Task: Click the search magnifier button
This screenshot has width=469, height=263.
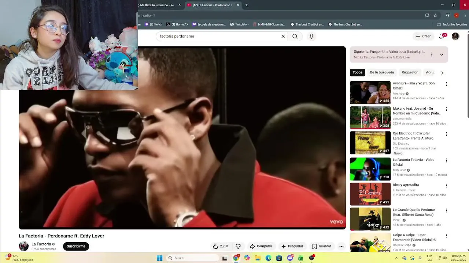Action: (295, 36)
